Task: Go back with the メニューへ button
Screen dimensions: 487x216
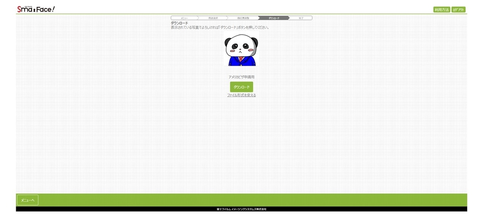Action: click(x=28, y=200)
